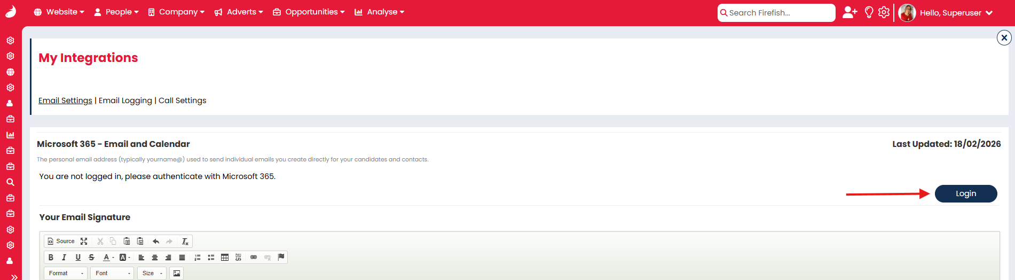Click the Cut icon in editor toolbar
The height and width of the screenshot is (280, 1015).
coord(100,242)
